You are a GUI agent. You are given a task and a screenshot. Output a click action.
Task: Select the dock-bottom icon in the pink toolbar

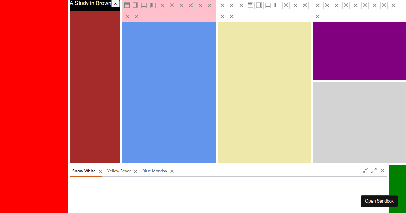[144, 5]
